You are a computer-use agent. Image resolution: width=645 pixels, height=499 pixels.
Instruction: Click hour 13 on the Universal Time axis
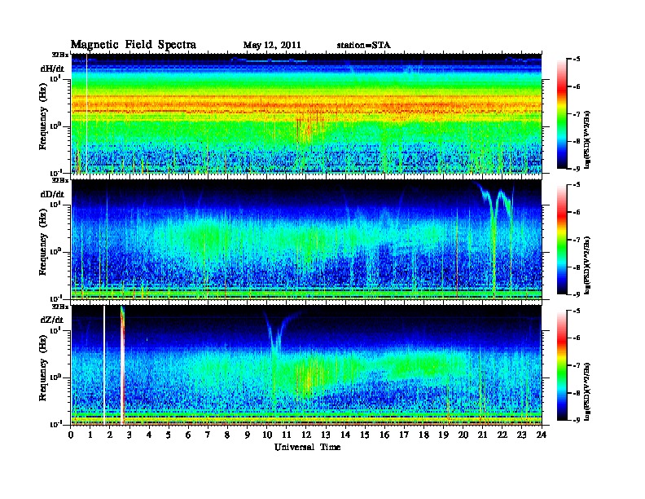point(326,435)
